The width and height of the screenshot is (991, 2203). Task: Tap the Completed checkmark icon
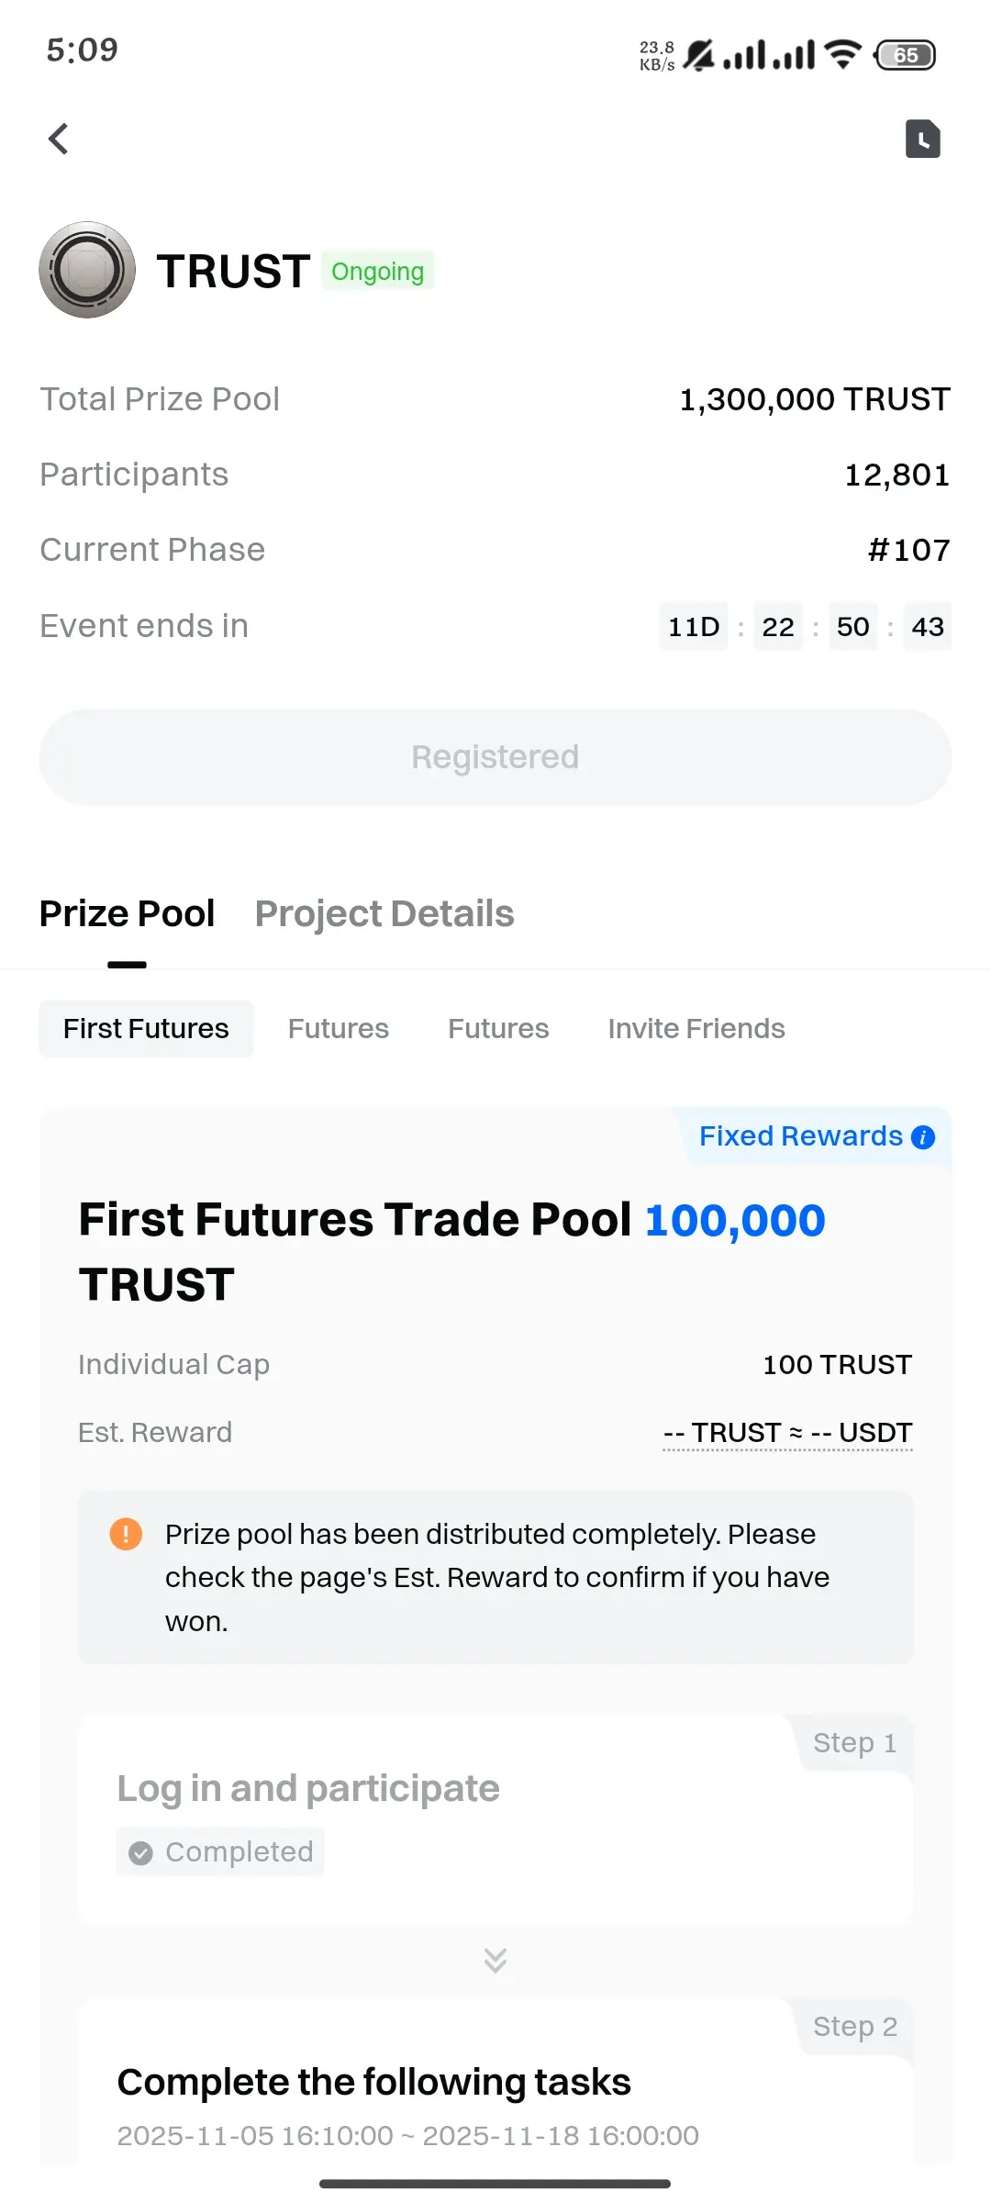coord(140,1853)
